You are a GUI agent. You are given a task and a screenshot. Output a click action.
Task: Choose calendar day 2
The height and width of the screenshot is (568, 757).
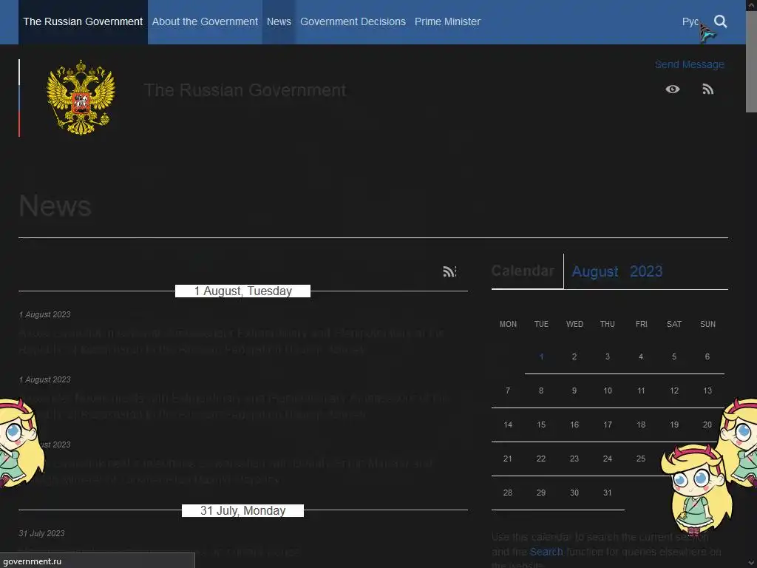574,357
